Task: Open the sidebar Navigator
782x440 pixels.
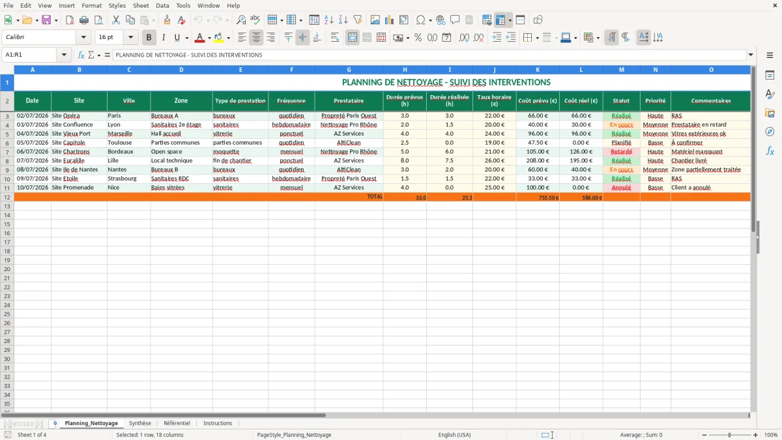Action: click(770, 132)
